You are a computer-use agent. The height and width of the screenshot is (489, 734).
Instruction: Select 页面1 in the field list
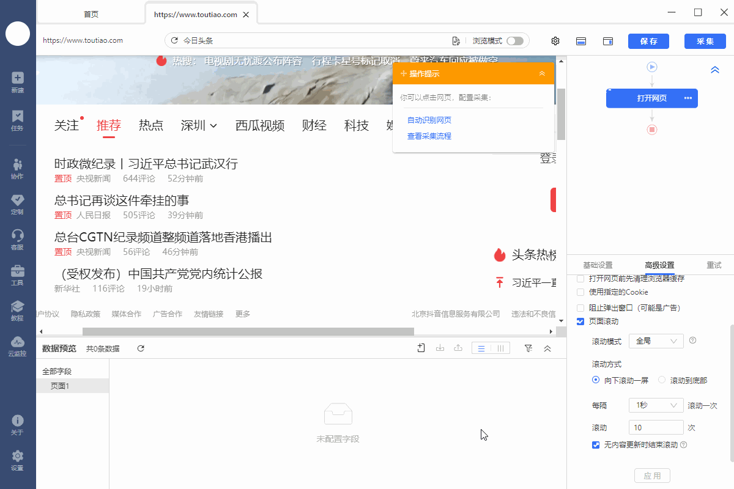click(73, 386)
